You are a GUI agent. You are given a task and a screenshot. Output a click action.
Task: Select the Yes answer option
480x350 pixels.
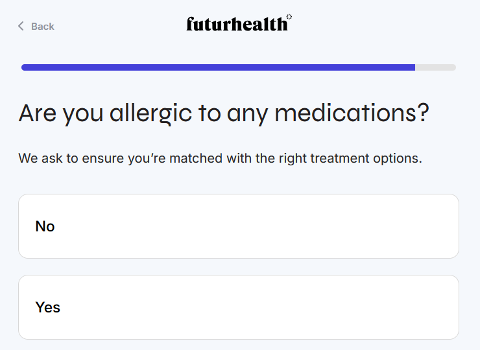tap(238, 307)
